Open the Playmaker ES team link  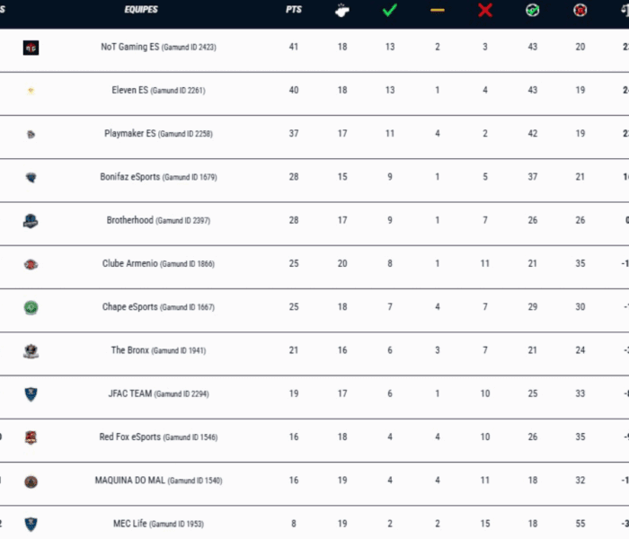[132, 134]
